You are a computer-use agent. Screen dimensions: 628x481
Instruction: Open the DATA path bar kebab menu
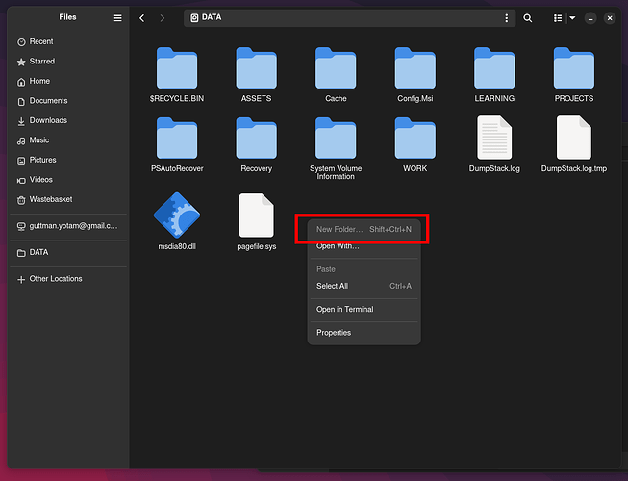point(506,18)
